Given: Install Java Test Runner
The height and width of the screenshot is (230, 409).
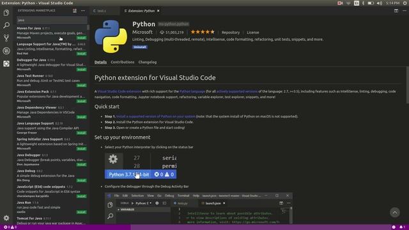Looking at the screenshot, I should [81, 85].
